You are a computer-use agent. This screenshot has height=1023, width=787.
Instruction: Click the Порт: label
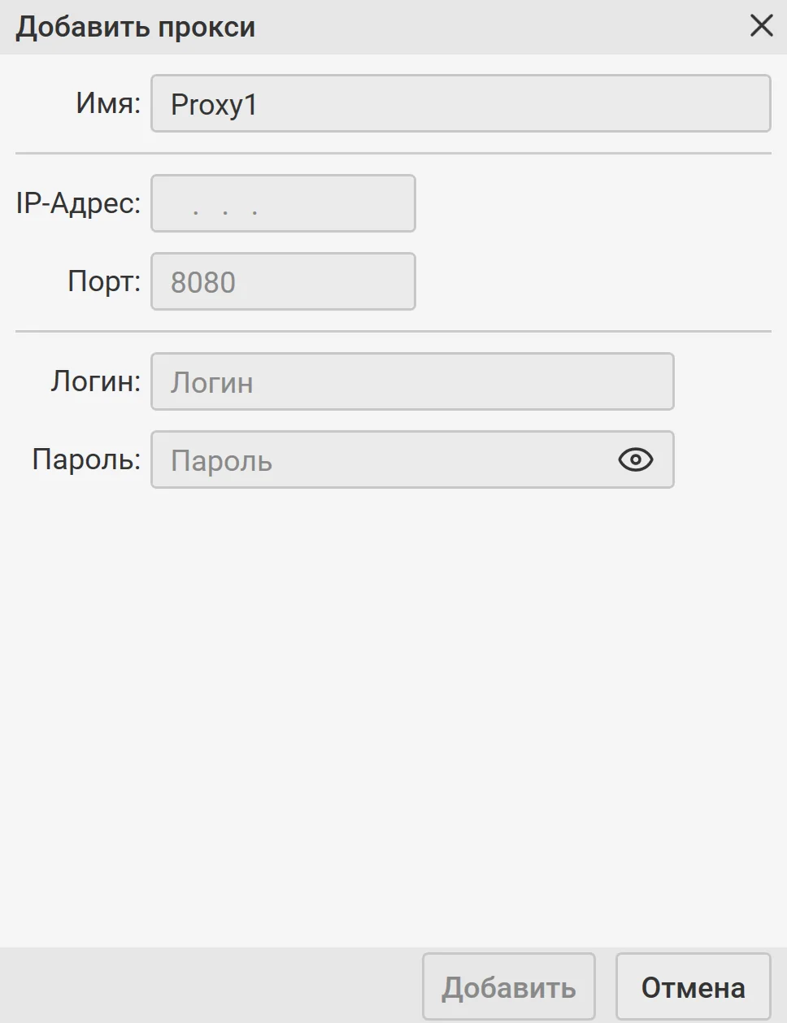[104, 281]
